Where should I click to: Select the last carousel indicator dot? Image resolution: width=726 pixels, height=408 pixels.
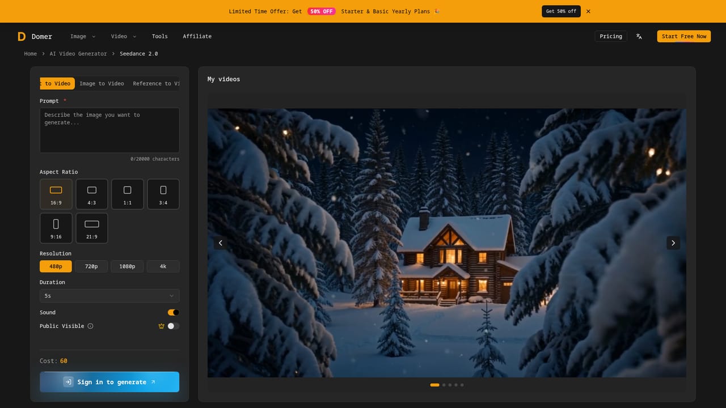[x=462, y=385]
